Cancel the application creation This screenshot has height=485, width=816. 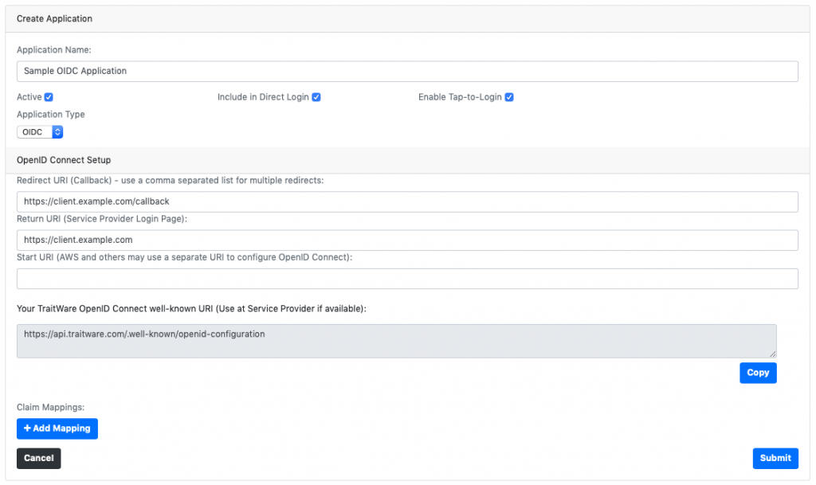click(38, 458)
